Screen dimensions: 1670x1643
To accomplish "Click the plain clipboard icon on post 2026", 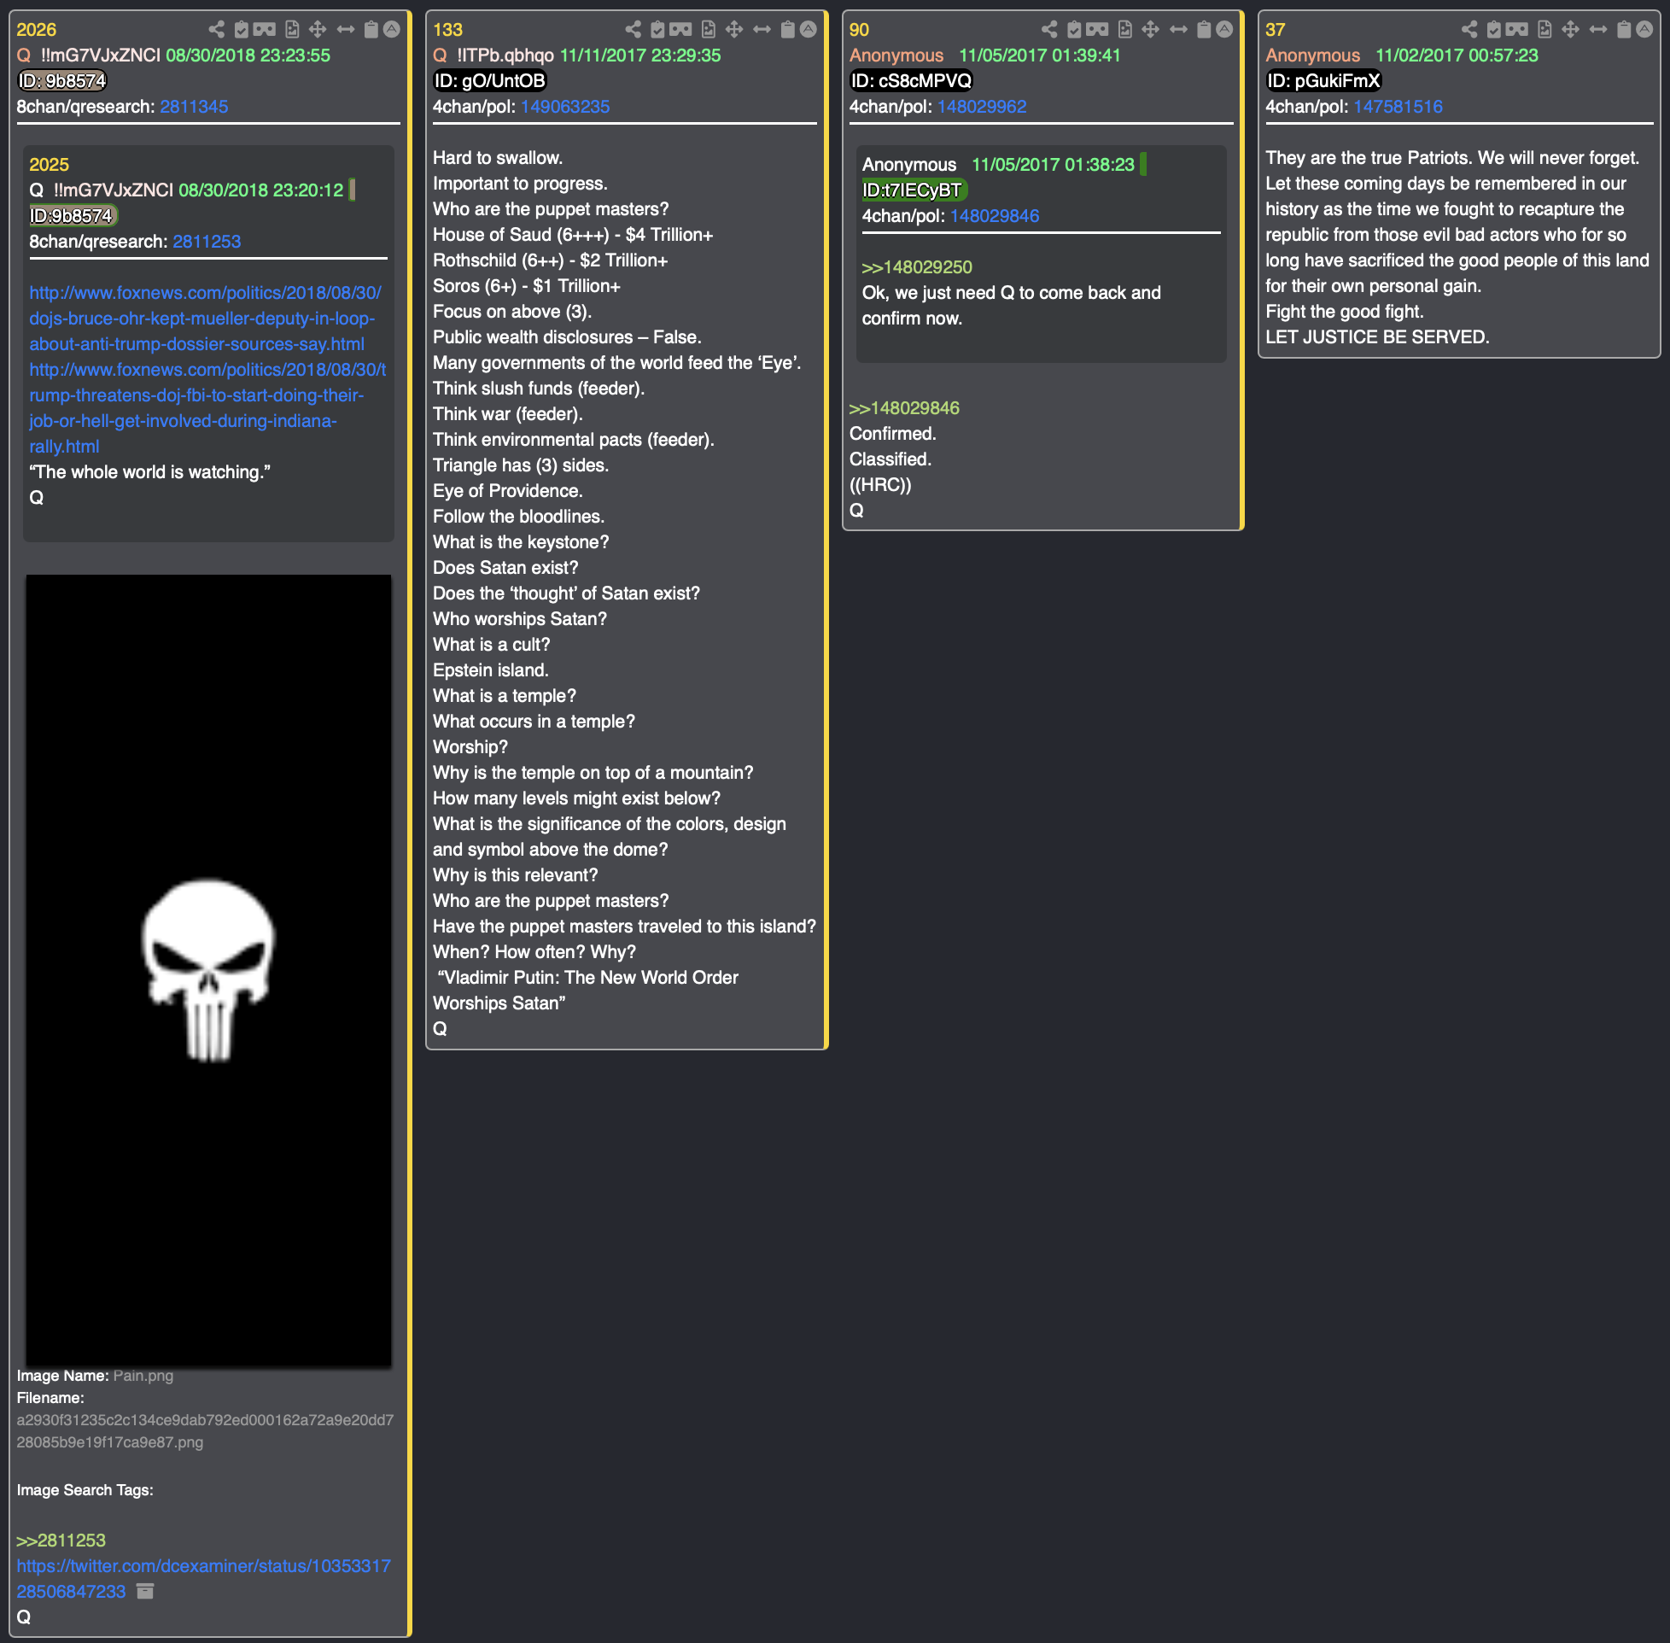I will coord(371,29).
